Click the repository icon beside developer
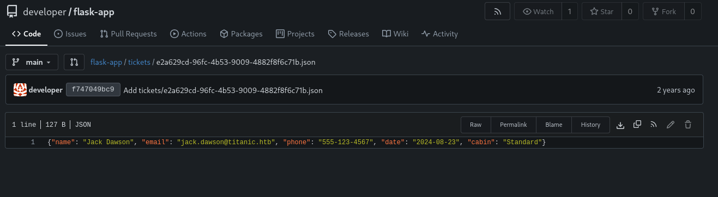The width and height of the screenshot is (718, 197). [12, 12]
